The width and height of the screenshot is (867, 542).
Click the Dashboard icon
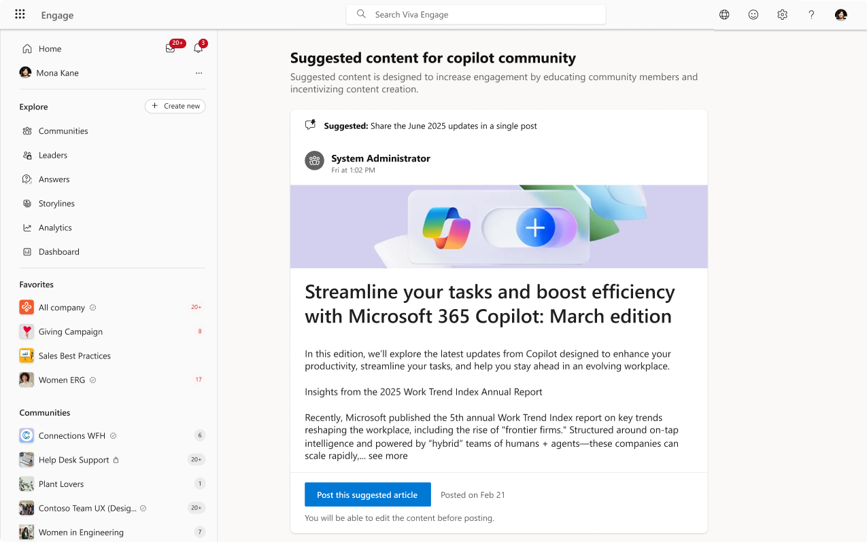[27, 252]
